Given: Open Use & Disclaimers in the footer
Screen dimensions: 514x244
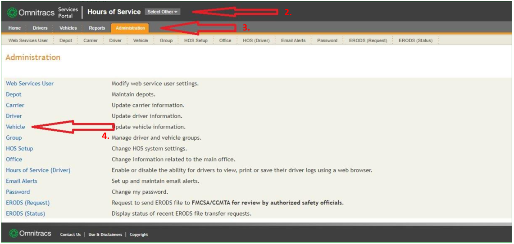Looking at the screenshot, I should coord(105,235).
